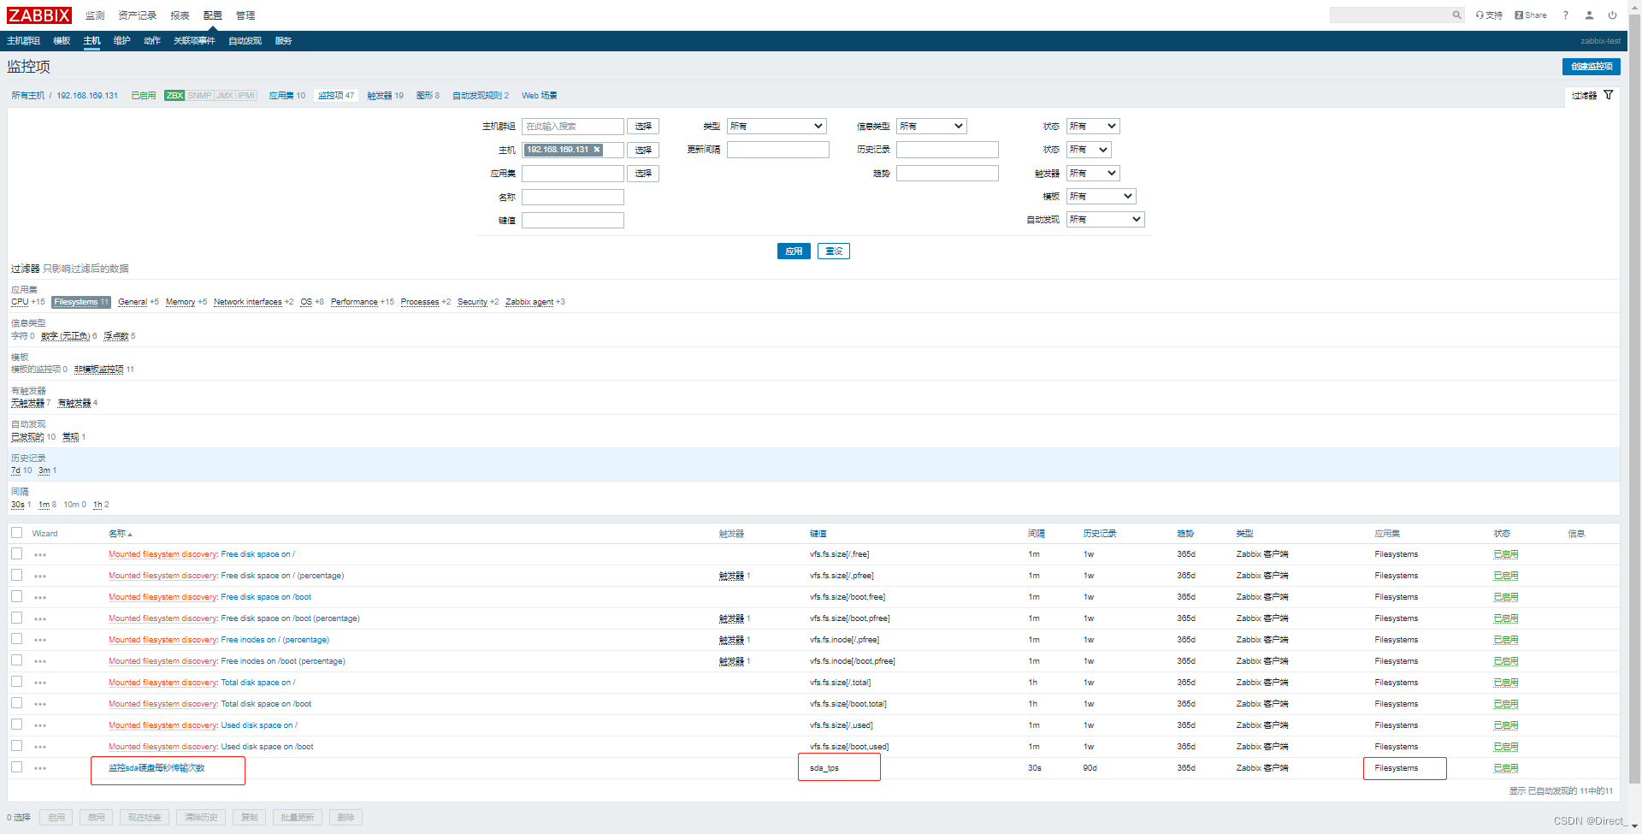Screen dimensions: 1642x834
Task: Open the type (类型) dropdown
Action: click(777, 126)
